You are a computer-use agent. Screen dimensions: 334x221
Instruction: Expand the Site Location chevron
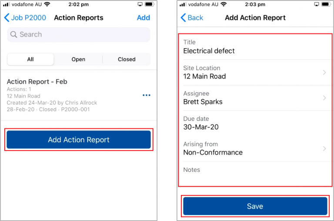click(324, 73)
